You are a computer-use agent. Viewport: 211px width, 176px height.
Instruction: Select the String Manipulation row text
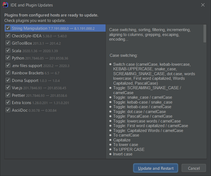tap(53, 28)
